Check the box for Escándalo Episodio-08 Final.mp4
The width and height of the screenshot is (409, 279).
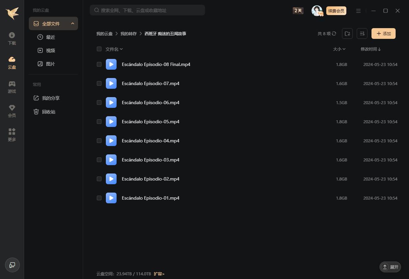click(x=99, y=64)
